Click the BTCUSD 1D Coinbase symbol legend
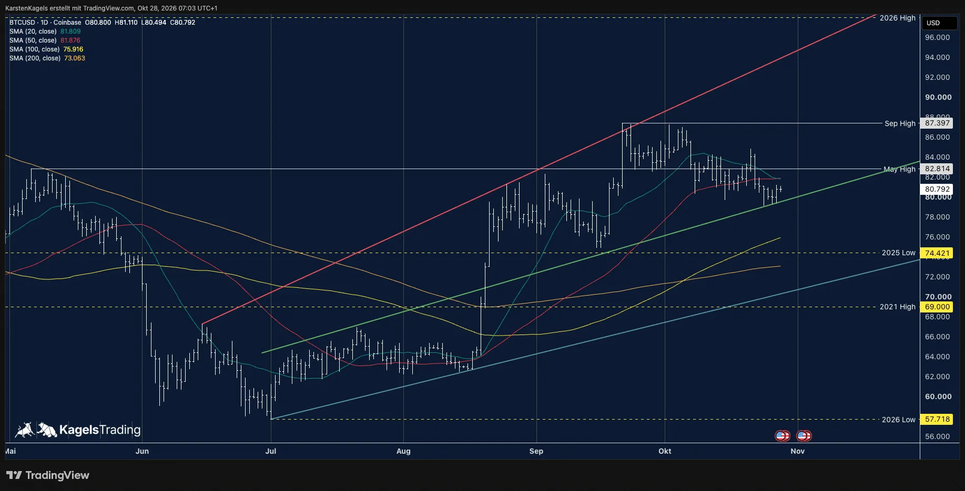Screen dimensions: 965x491 [x=45, y=23]
